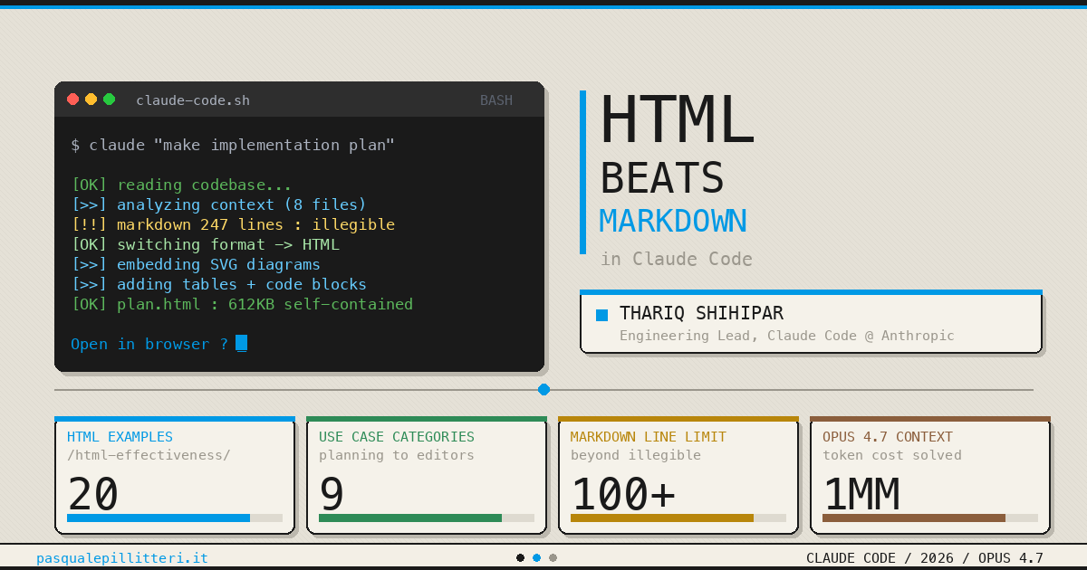Click the HTML EXAMPLES progress bar
The width and height of the screenshot is (1087, 570).
[175, 518]
